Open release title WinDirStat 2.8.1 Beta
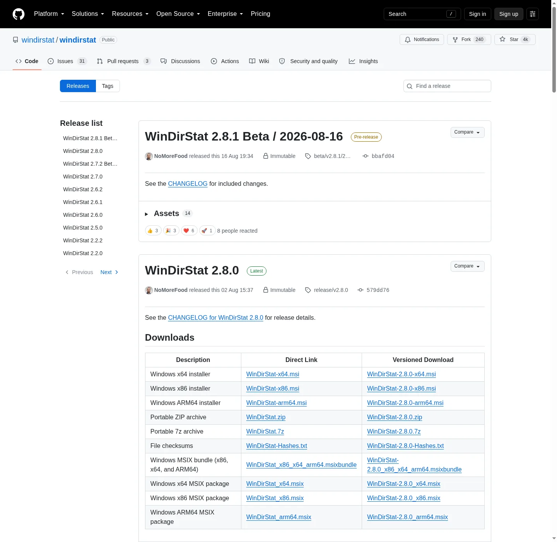This screenshot has height=542, width=557. click(x=244, y=137)
